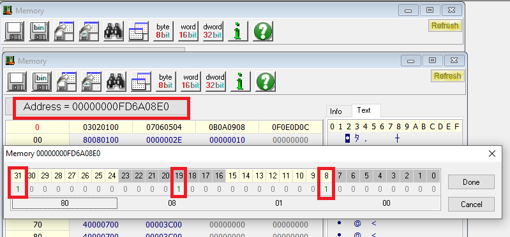Confirm bit edits with Done

[471, 182]
